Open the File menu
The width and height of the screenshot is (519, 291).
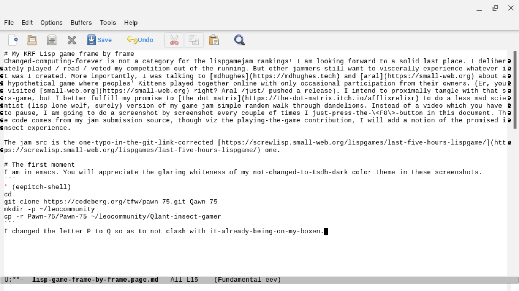(9, 23)
